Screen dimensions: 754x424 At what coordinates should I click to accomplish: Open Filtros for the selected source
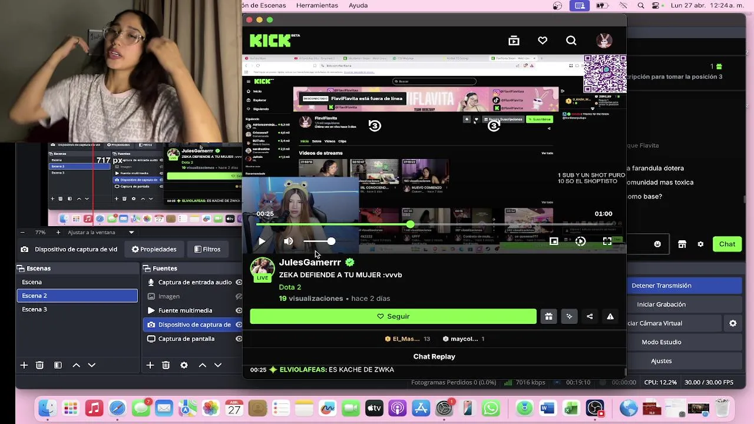tap(207, 249)
